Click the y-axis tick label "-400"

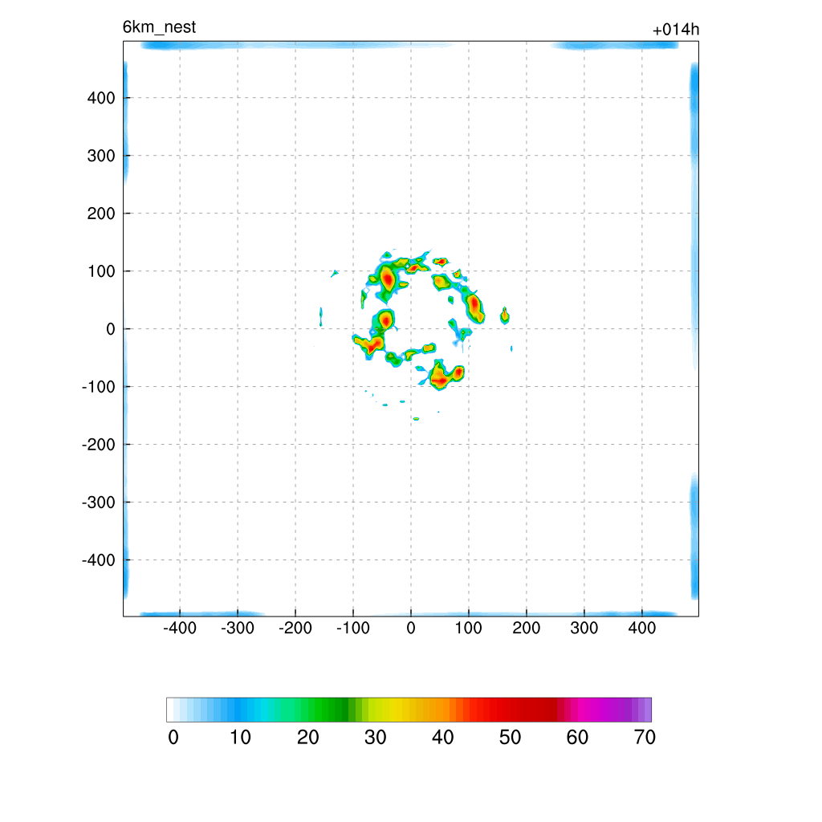[x=99, y=560]
